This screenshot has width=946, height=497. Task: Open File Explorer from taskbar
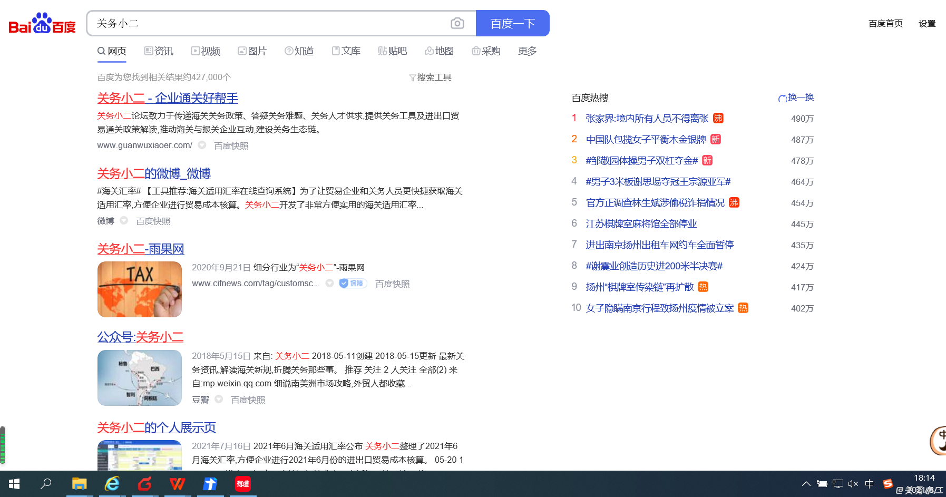coord(80,484)
